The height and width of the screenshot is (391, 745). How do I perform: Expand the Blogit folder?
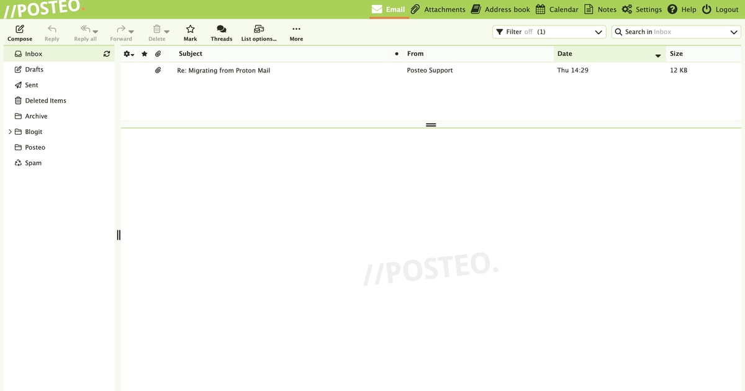10,132
